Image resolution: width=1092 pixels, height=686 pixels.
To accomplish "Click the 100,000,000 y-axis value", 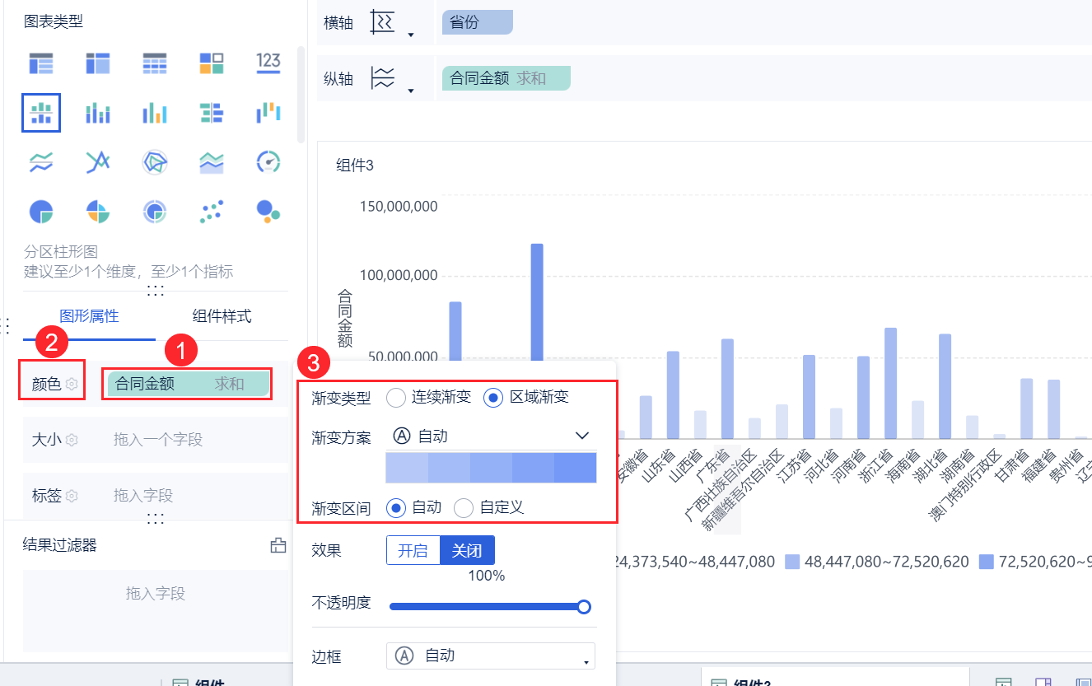I will coord(399,277).
